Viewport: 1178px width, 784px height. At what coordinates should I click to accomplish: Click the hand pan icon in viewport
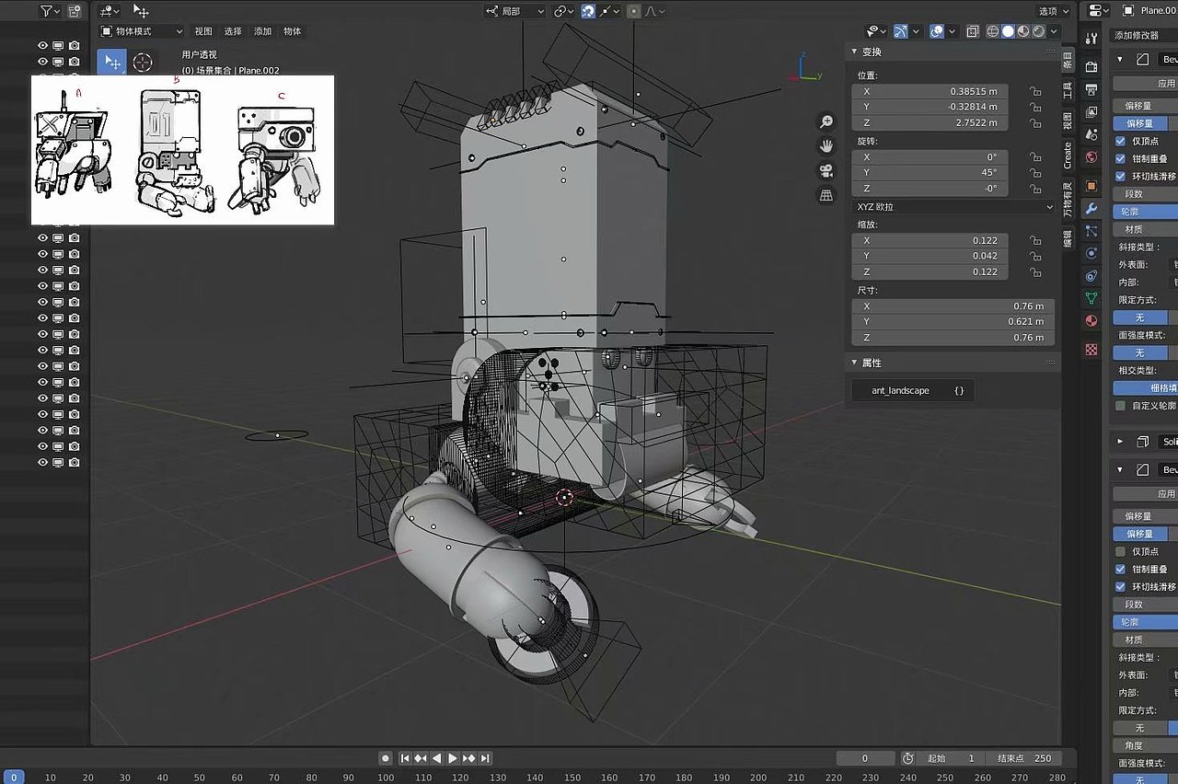(x=826, y=144)
